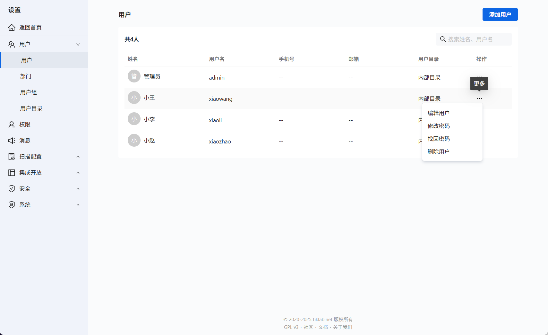
Task: Click the 邮箱 column header
Action: (x=354, y=59)
